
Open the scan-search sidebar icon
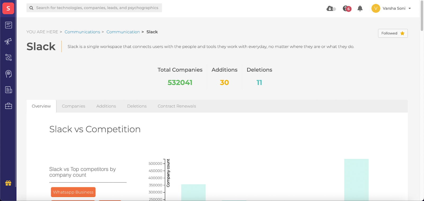[x=8, y=58]
